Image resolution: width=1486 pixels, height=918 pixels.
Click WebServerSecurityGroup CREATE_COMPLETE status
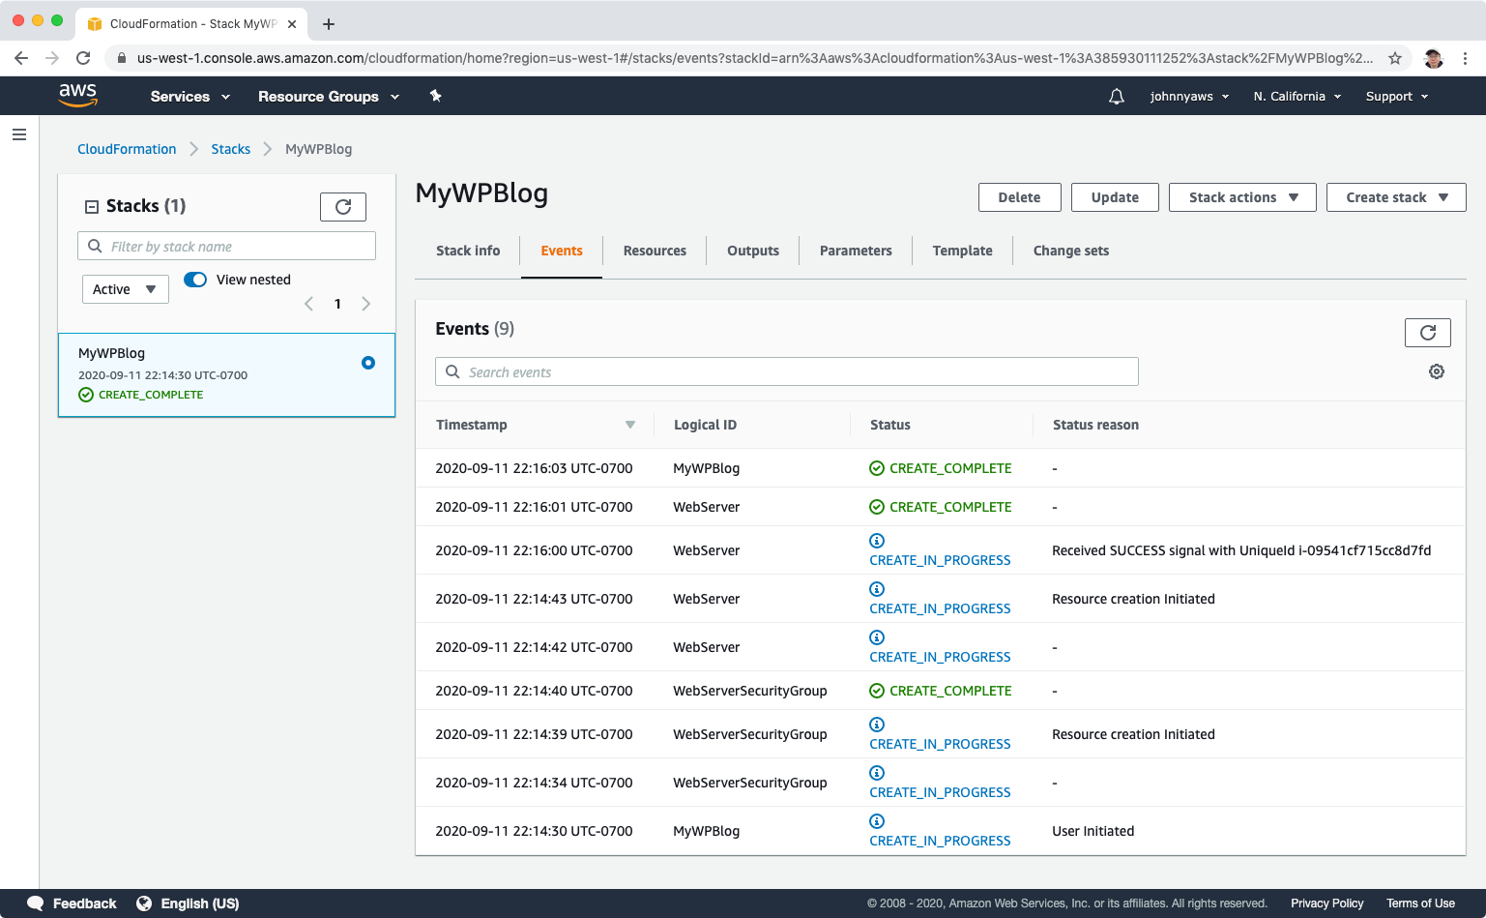tap(941, 691)
